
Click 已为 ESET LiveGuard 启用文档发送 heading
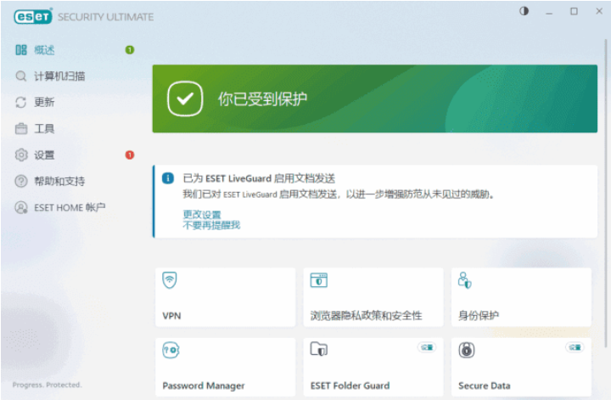(x=259, y=178)
